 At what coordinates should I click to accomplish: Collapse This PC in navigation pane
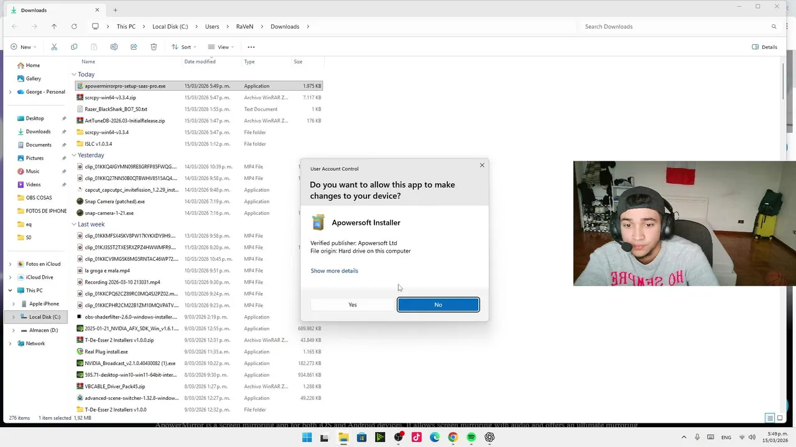(x=10, y=291)
